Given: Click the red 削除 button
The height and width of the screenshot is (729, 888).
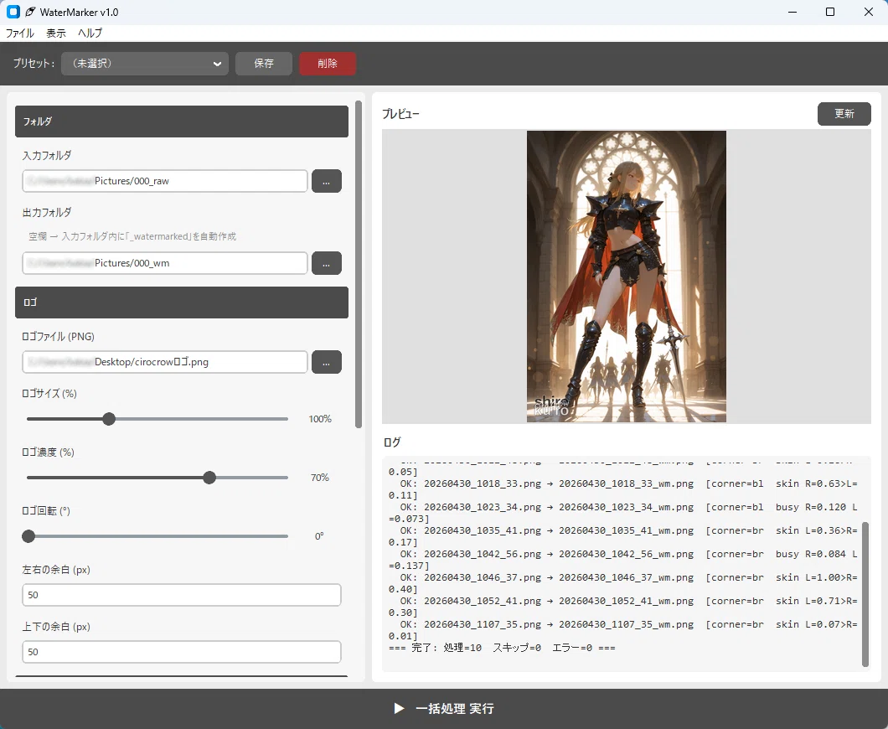Looking at the screenshot, I should 328,64.
